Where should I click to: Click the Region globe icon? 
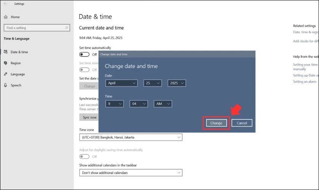pyautogui.click(x=6, y=63)
